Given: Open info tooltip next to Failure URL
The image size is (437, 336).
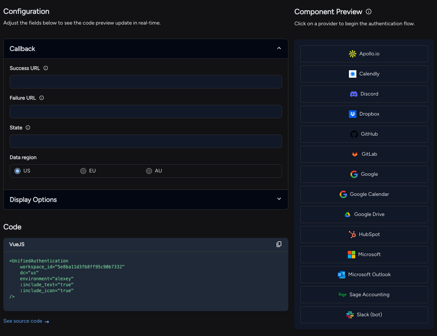Looking at the screenshot, I should point(42,98).
